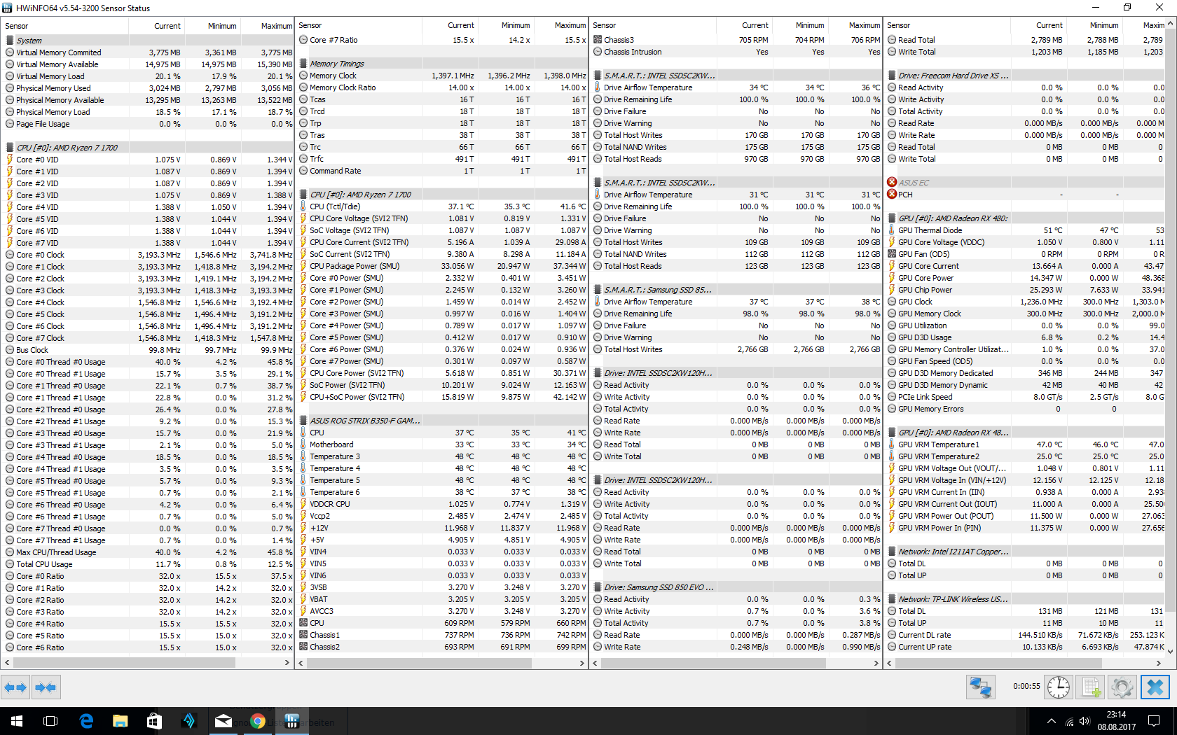This screenshot has width=1177, height=735.
Task: Click the lightning icon beside Core #0 VID
Action: click(10, 160)
